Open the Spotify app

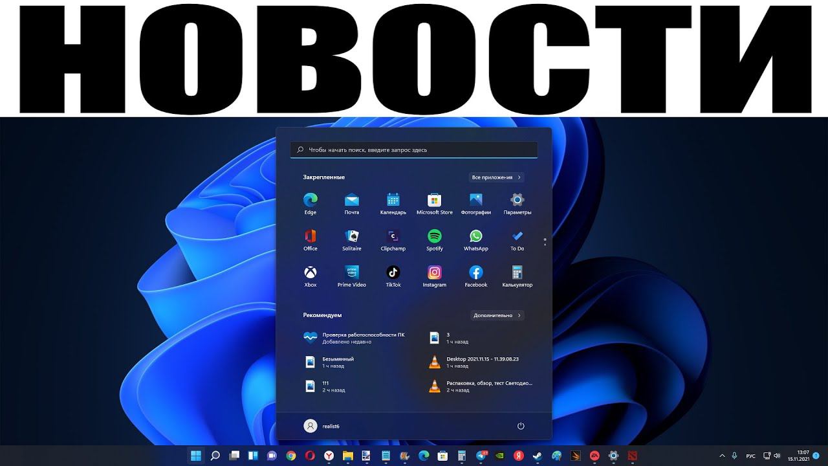(x=435, y=239)
